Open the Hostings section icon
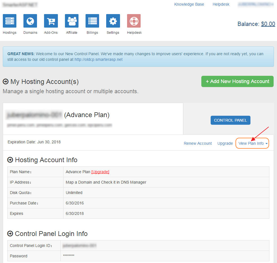 tap(9, 21)
